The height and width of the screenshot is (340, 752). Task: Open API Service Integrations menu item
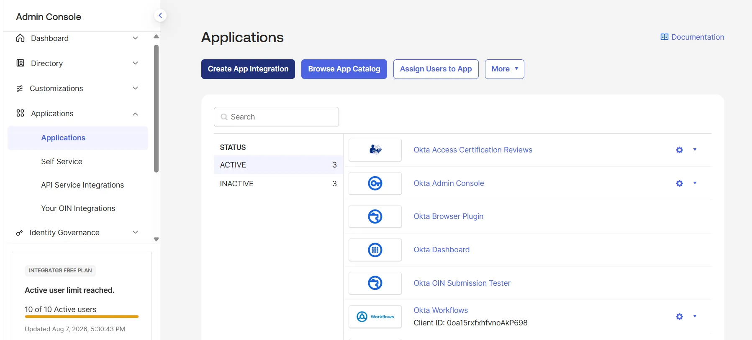[x=82, y=185]
